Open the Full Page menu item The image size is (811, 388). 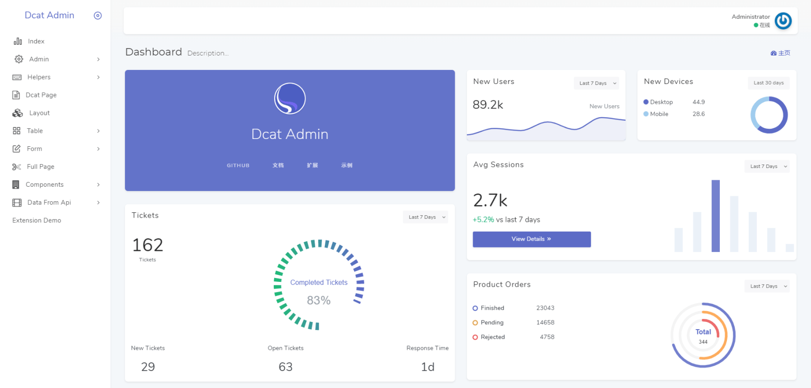pos(56,166)
